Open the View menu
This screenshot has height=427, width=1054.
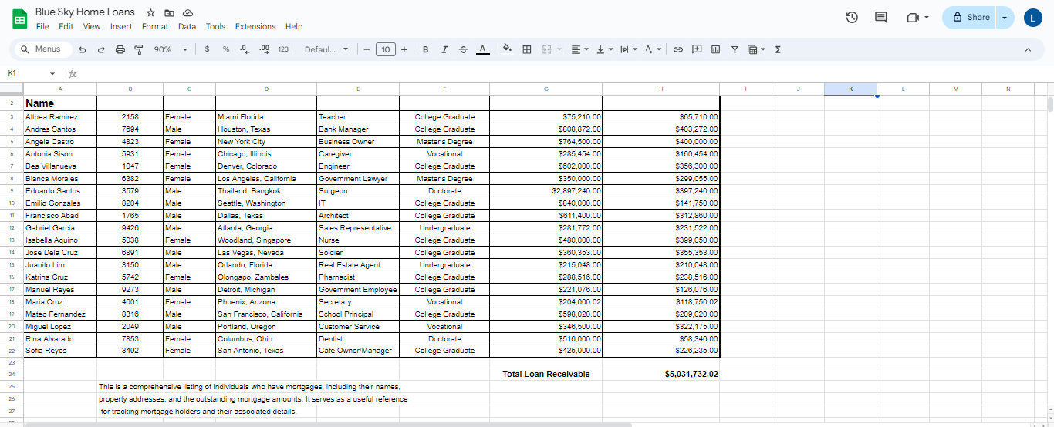92,26
